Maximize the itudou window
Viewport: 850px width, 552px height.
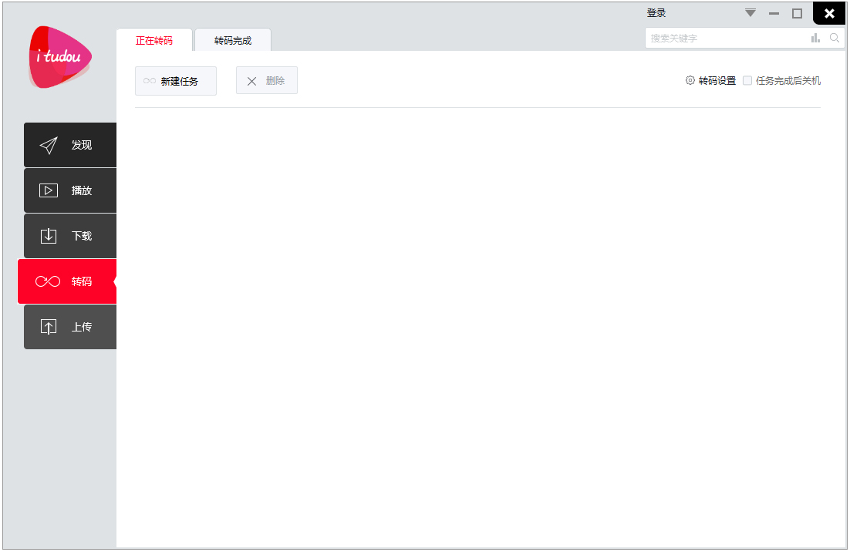coord(798,13)
